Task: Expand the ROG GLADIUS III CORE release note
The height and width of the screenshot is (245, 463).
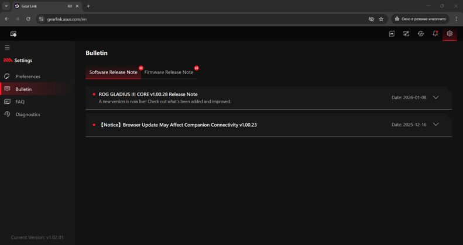Action: 435,97
